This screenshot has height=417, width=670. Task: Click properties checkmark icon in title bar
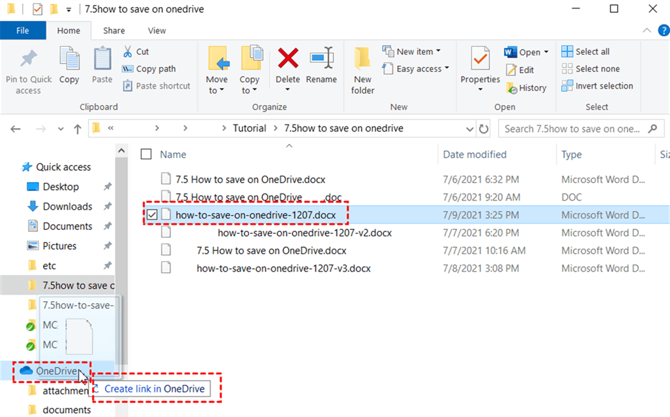(x=38, y=9)
